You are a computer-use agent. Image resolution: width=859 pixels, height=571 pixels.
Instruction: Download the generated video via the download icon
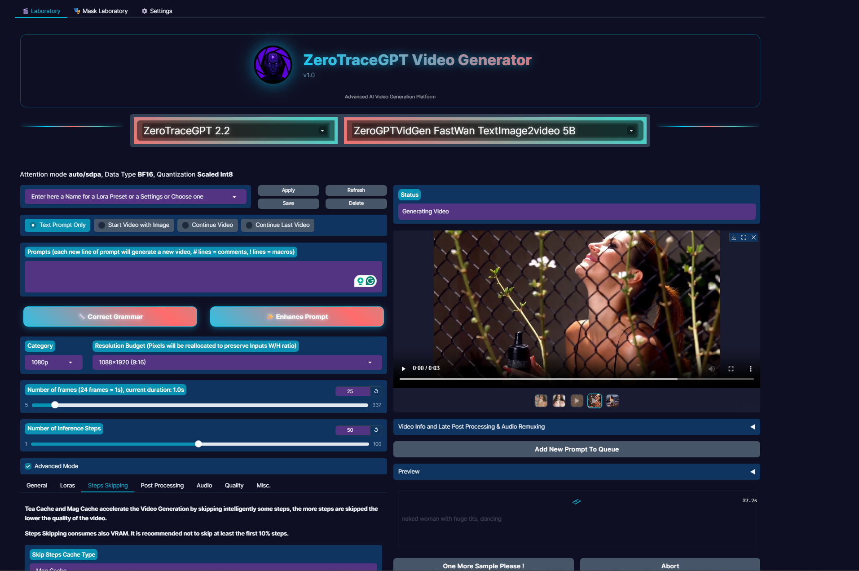pos(734,237)
